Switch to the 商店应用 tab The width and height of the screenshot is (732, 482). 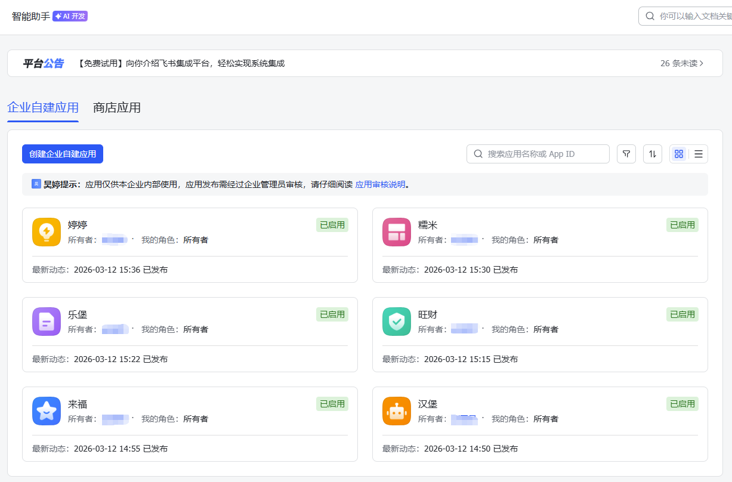click(117, 108)
